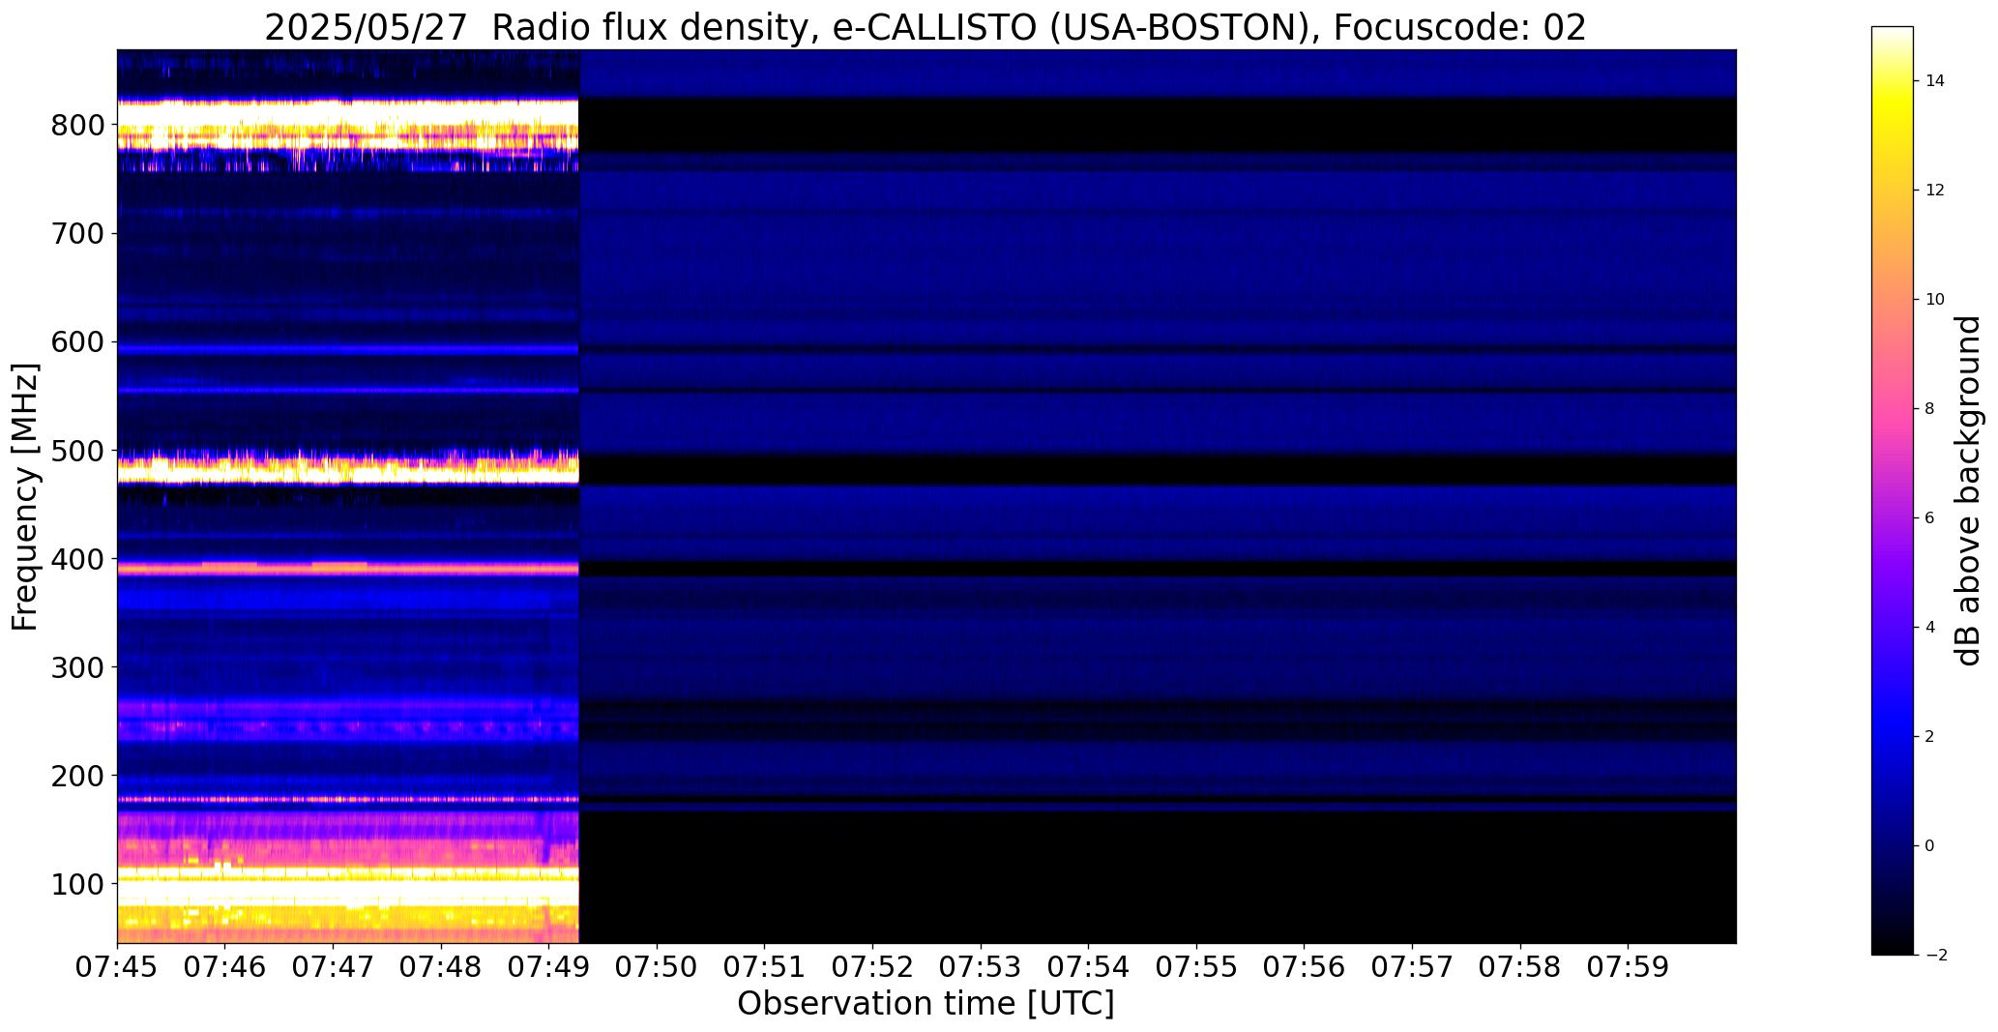Click the colorbar tick value 8
The height and width of the screenshot is (1032, 1998).
click(x=1930, y=409)
